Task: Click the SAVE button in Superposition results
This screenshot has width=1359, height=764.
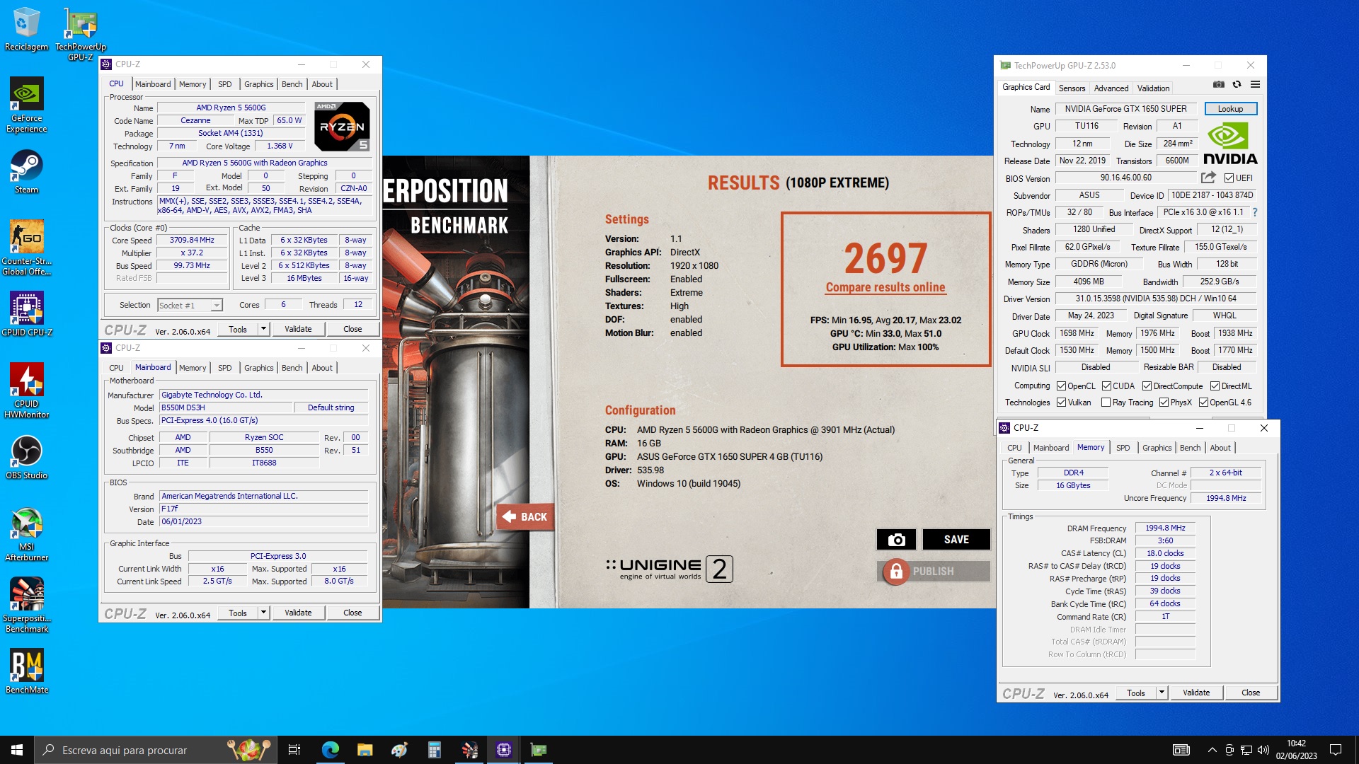Action: point(956,540)
